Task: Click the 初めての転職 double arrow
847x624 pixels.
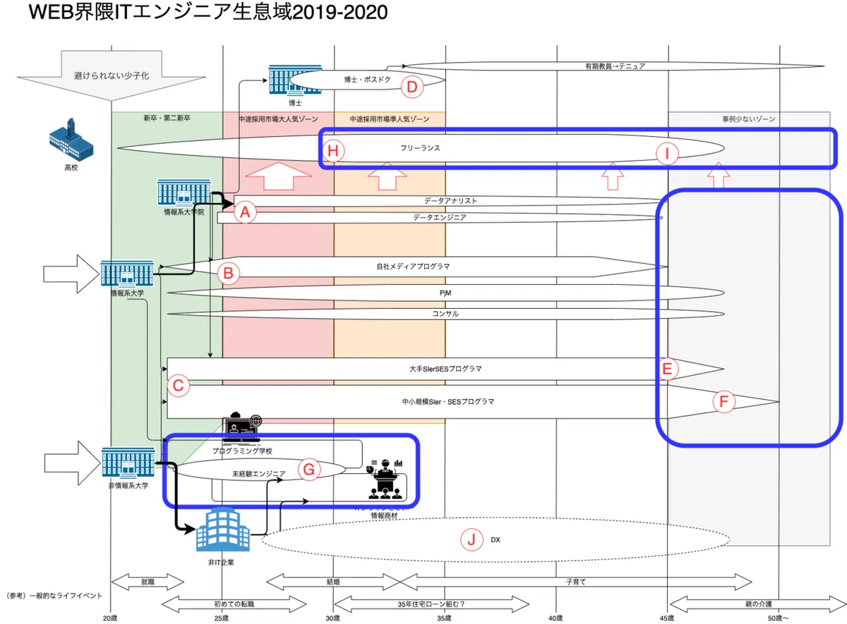Action: 233,604
